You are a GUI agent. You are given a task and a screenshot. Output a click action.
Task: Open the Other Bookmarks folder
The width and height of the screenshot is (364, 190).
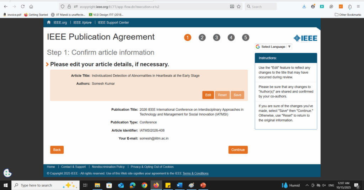click(348, 15)
